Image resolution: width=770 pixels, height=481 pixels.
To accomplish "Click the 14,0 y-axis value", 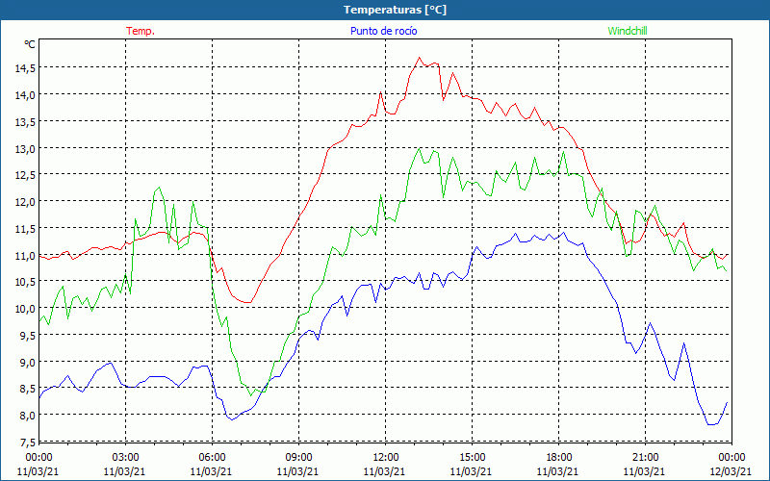I will 25,95.
